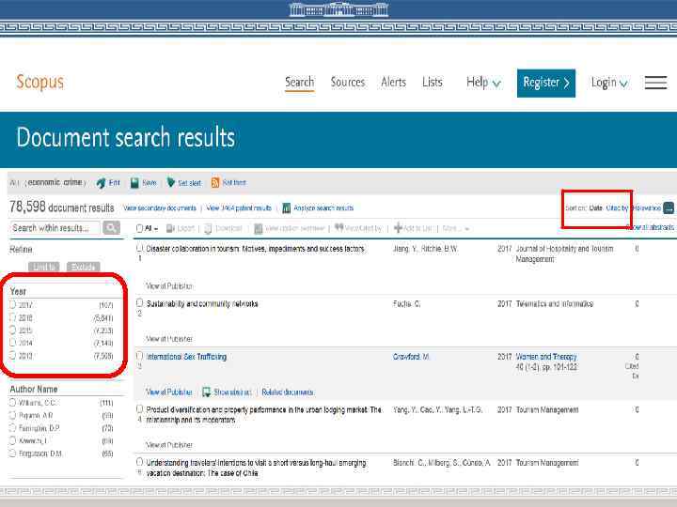This screenshot has width=677, height=507.
Task: Sort results by Date
Action: click(x=596, y=208)
